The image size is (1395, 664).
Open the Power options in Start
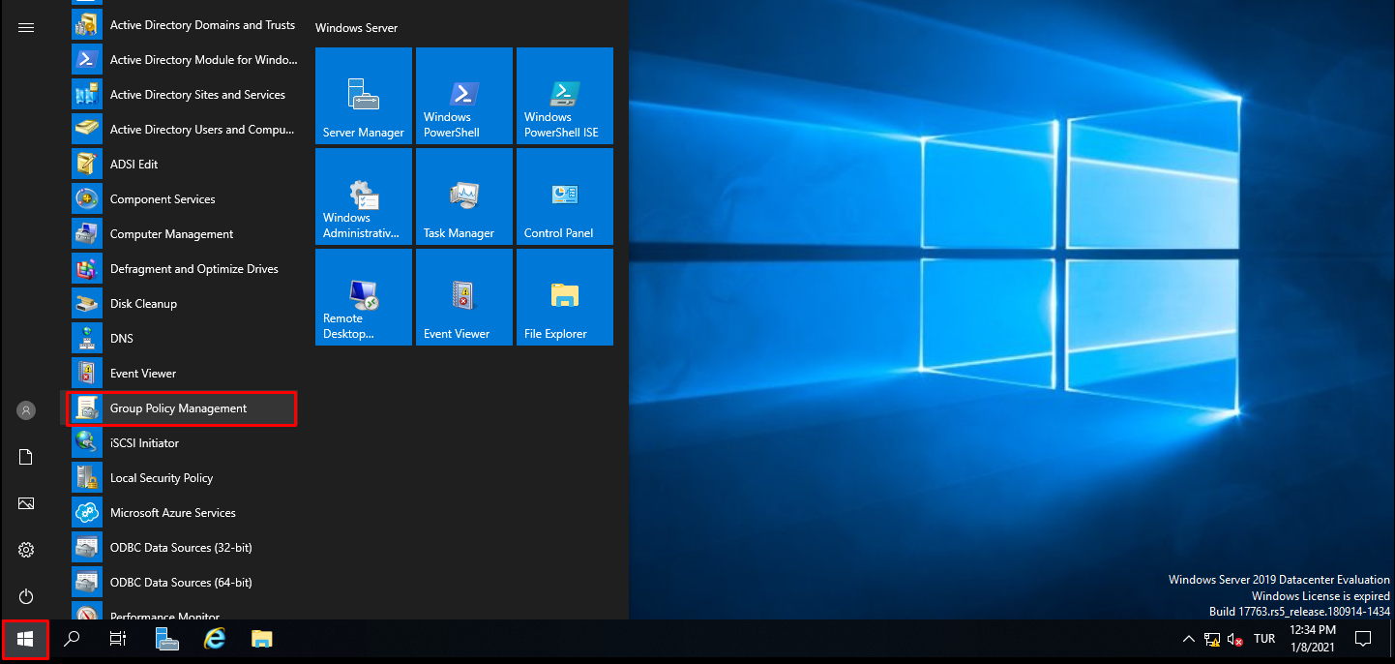[26, 596]
